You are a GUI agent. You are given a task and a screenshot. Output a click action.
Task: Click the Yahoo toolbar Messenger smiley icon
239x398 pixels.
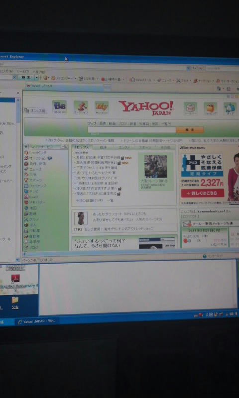click(x=53, y=78)
